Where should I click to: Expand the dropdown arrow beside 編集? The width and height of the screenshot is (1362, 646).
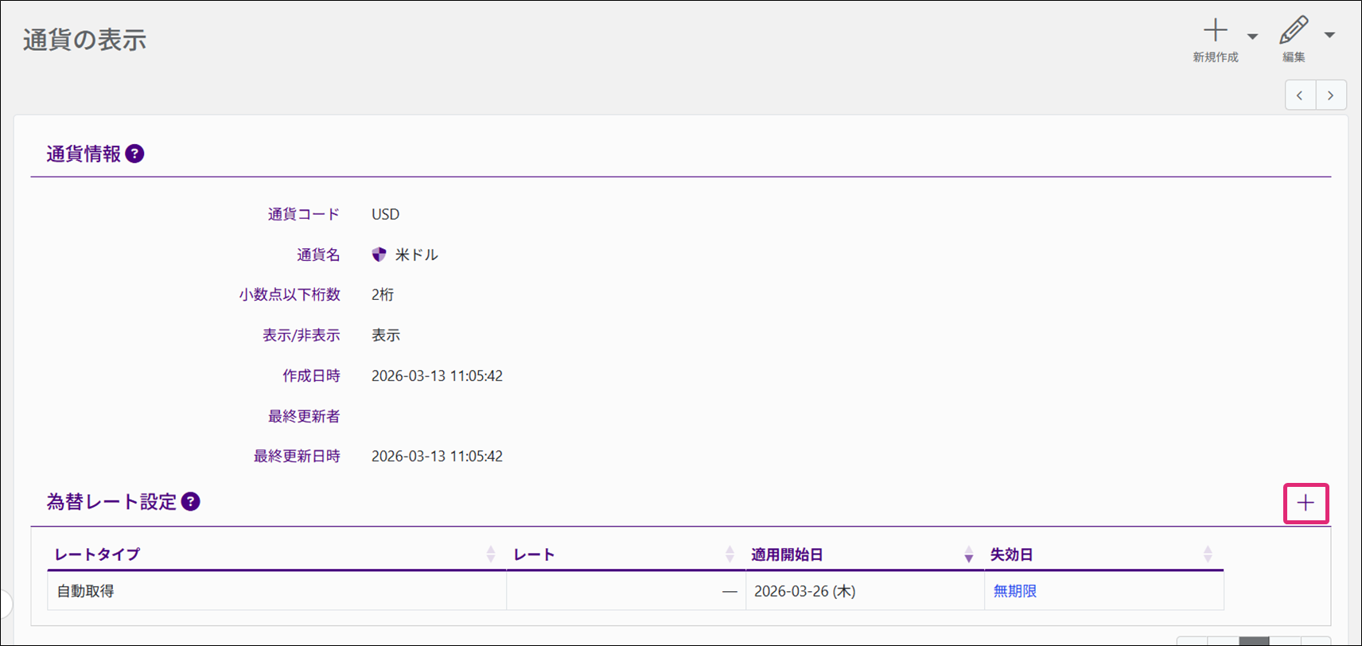pyautogui.click(x=1329, y=36)
